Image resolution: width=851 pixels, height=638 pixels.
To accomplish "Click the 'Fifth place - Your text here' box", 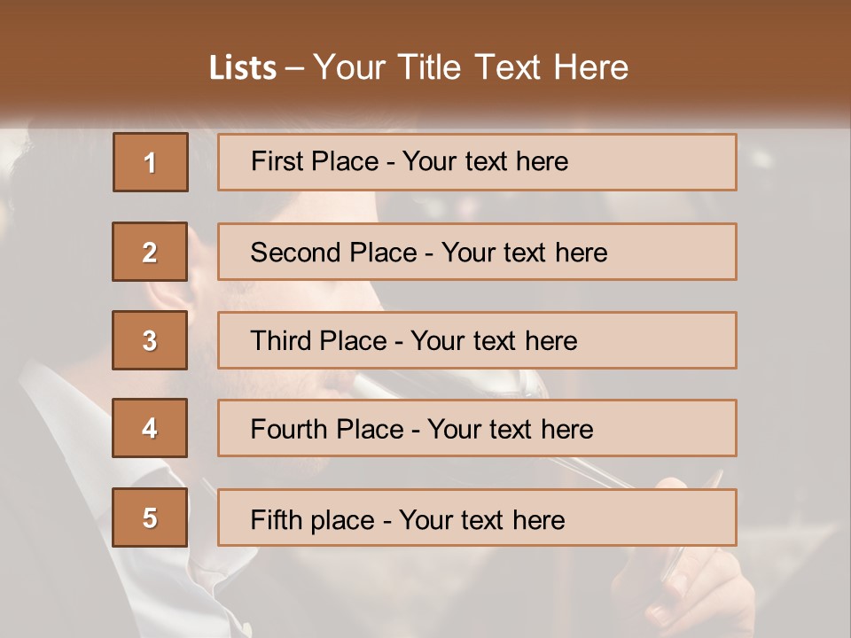I will click(x=477, y=517).
